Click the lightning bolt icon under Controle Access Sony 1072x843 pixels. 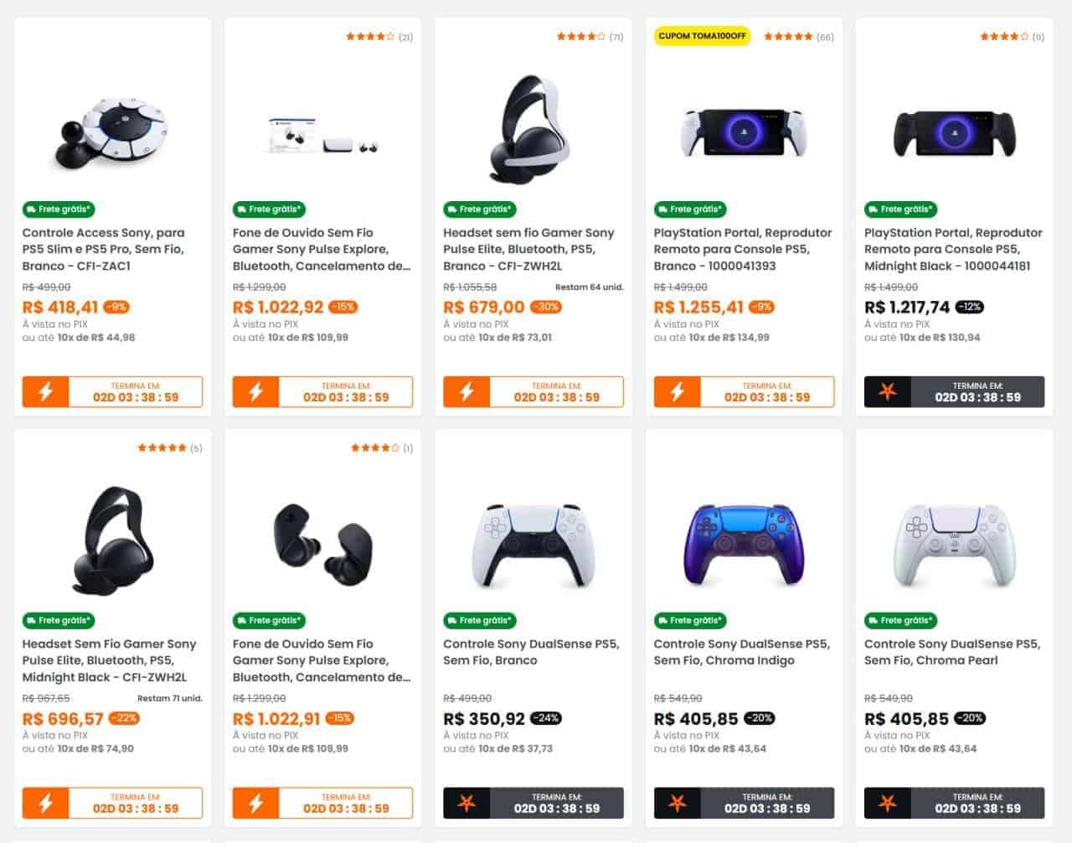(46, 391)
